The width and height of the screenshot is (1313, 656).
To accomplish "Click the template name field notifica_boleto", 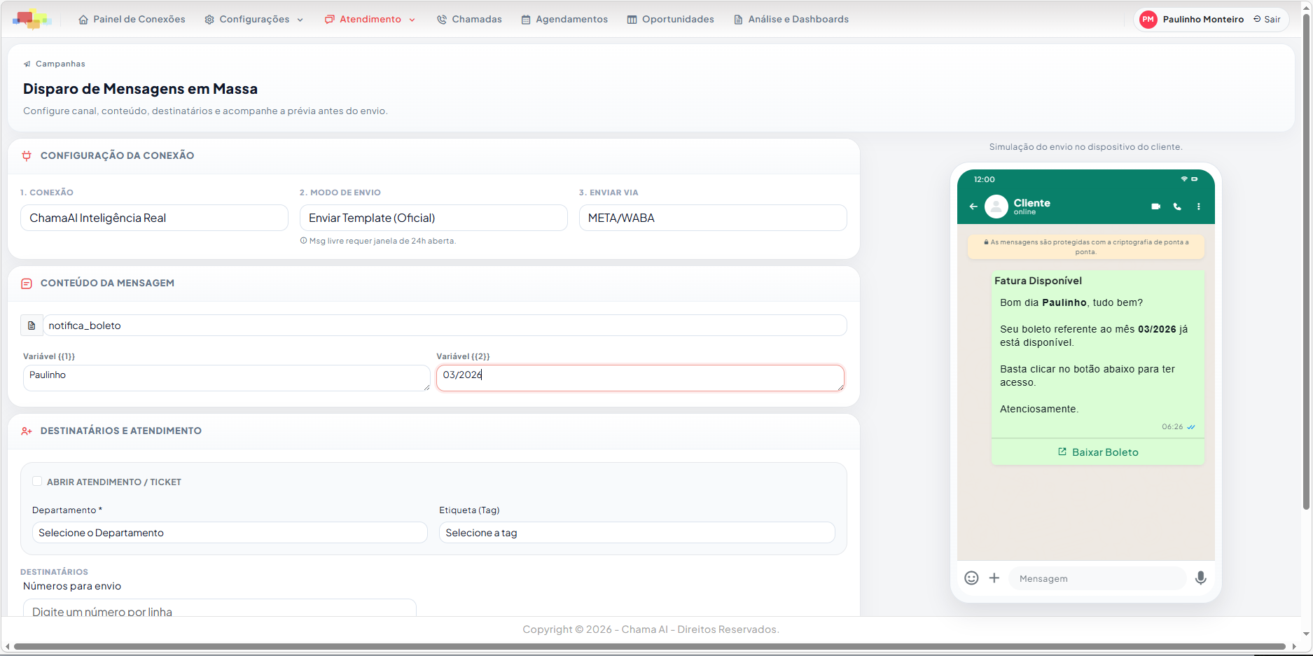I will pyautogui.click(x=445, y=326).
